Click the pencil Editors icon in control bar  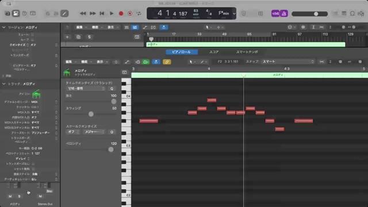click(x=64, y=13)
